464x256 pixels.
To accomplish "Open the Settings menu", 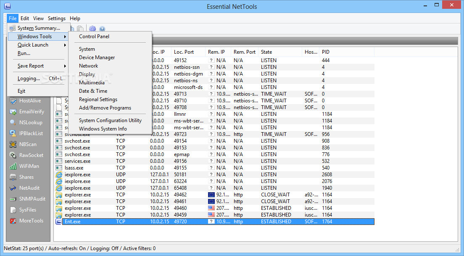I will pos(56,18).
